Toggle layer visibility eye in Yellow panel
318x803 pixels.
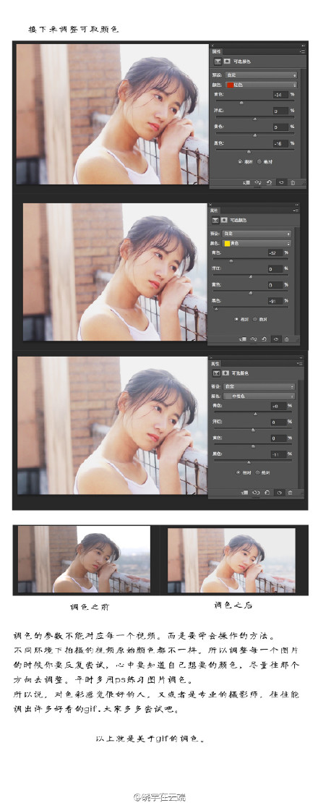pyautogui.click(x=276, y=339)
